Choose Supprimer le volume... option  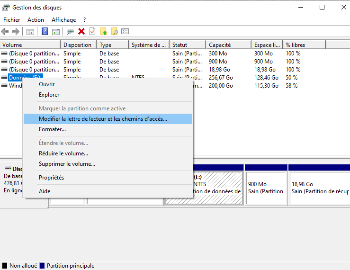click(108, 164)
